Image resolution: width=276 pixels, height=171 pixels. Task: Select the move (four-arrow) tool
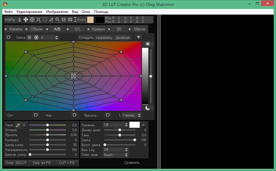pyautogui.click(x=26, y=20)
